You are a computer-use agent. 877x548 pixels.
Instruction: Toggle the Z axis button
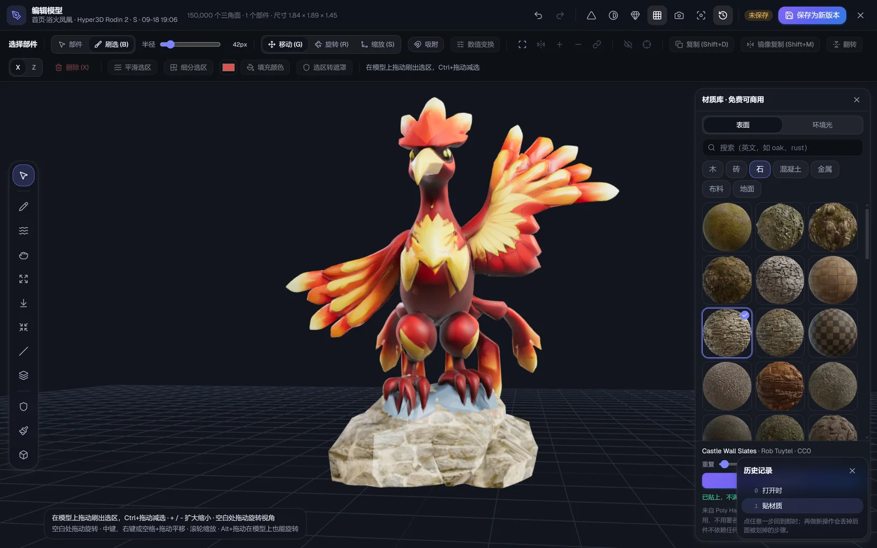pos(34,67)
